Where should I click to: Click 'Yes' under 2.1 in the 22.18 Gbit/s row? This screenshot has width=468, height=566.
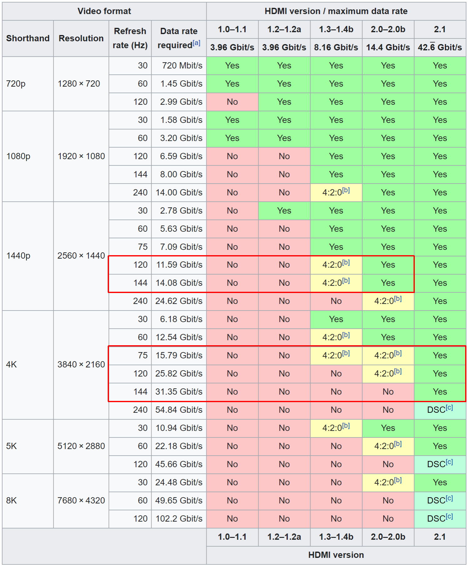(440, 446)
